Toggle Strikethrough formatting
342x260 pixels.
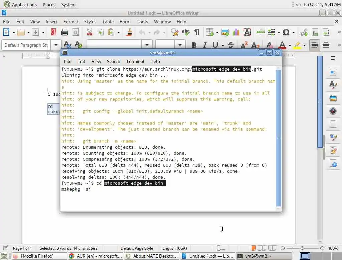pos(231,45)
